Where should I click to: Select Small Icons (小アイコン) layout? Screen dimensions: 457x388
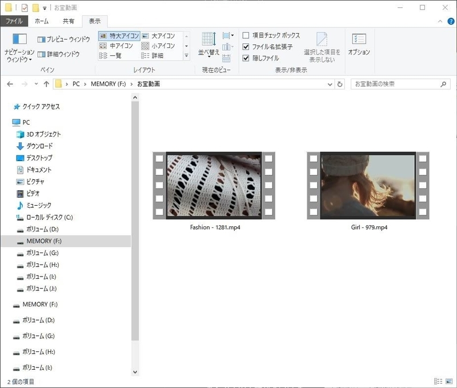(x=158, y=46)
